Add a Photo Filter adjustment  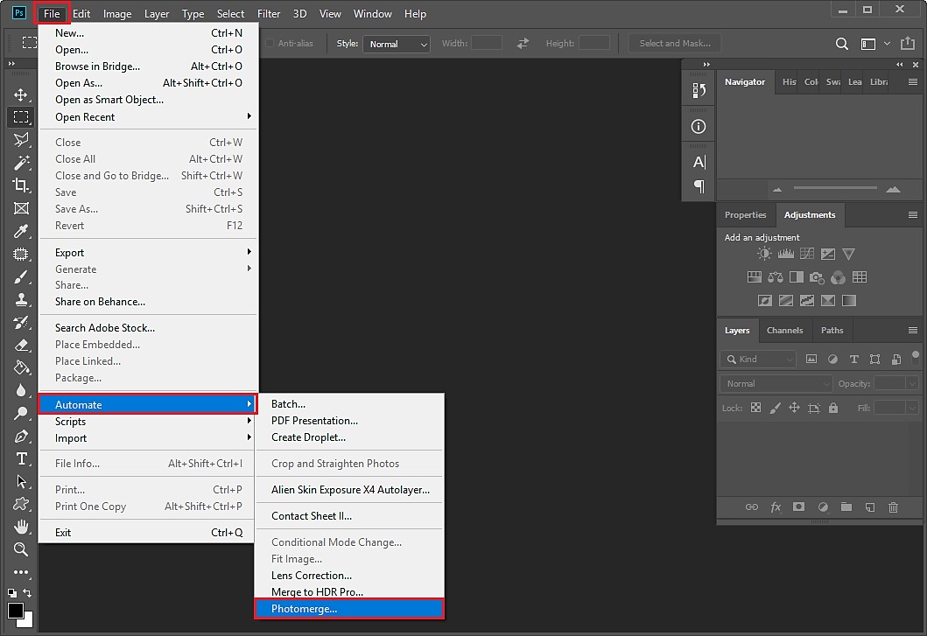tap(817, 277)
